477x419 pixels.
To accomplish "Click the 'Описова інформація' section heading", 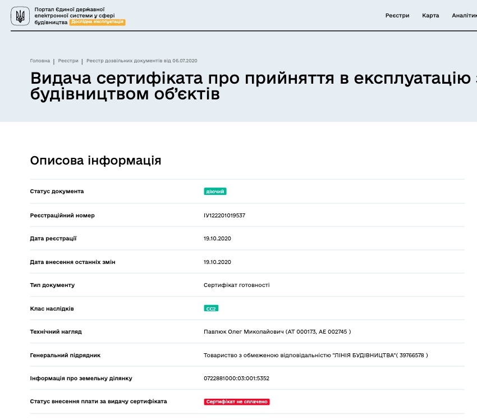I will click(x=95, y=161).
